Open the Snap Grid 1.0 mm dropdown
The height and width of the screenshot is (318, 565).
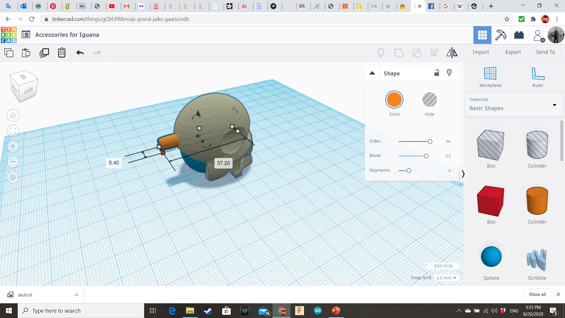tap(446, 278)
